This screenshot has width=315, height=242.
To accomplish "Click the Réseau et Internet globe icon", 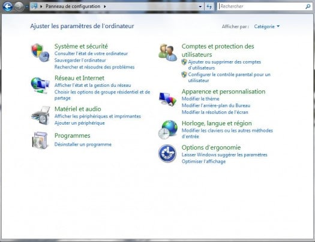I will (40, 86).
